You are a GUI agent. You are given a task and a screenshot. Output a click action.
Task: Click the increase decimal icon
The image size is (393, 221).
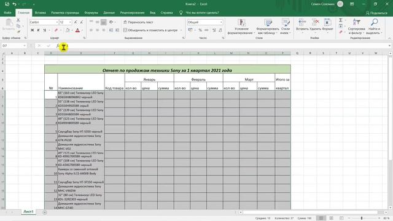[214, 30]
